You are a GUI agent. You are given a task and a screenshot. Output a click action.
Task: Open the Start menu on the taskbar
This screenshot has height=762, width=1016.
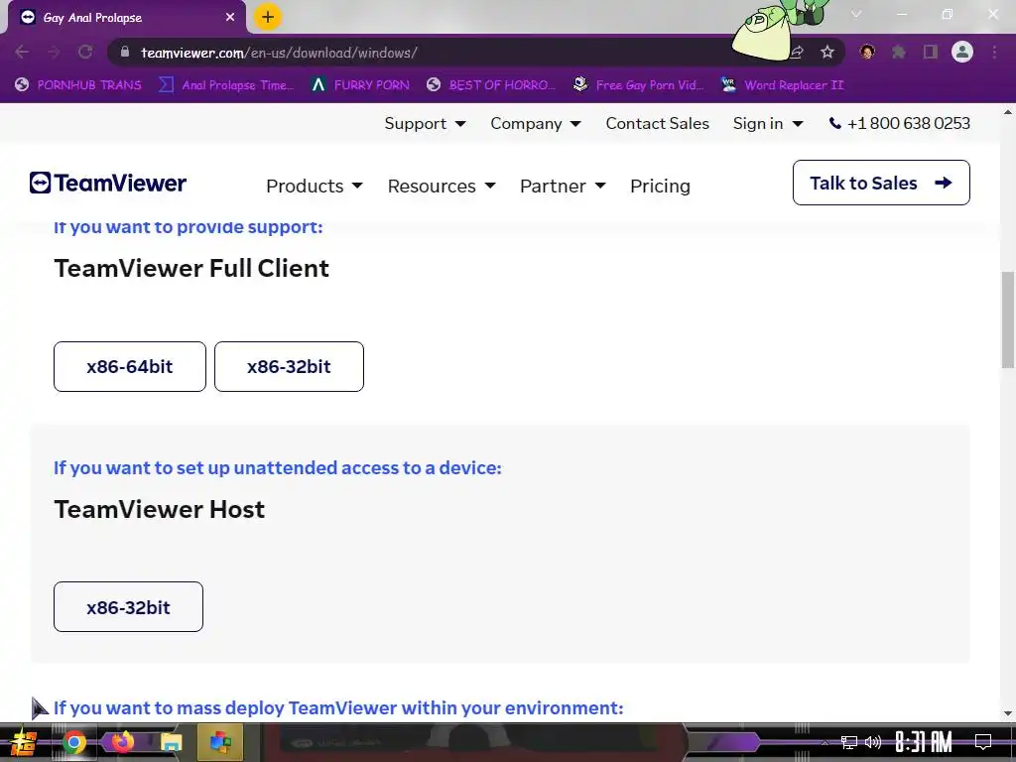[24, 742]
